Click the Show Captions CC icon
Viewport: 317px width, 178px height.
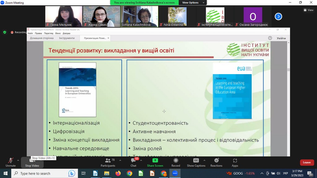196,161
